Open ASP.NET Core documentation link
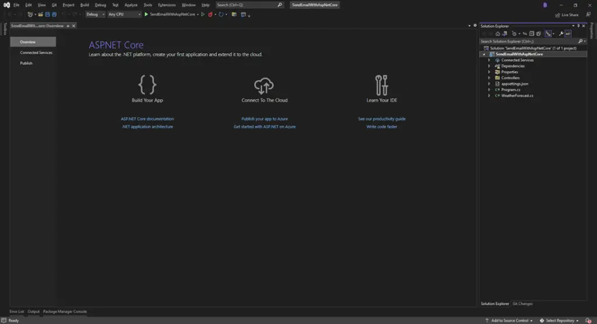The height and width of the screenshot is (324, 597). [x=148, y=119]
